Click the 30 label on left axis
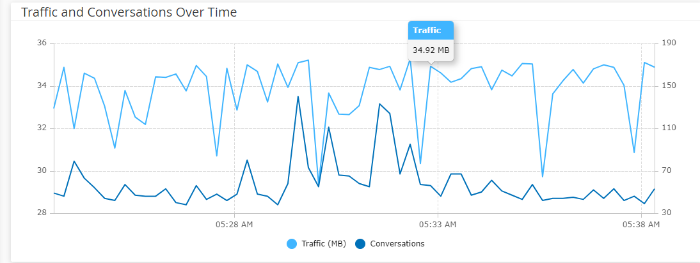 click(x=42, y=171)
